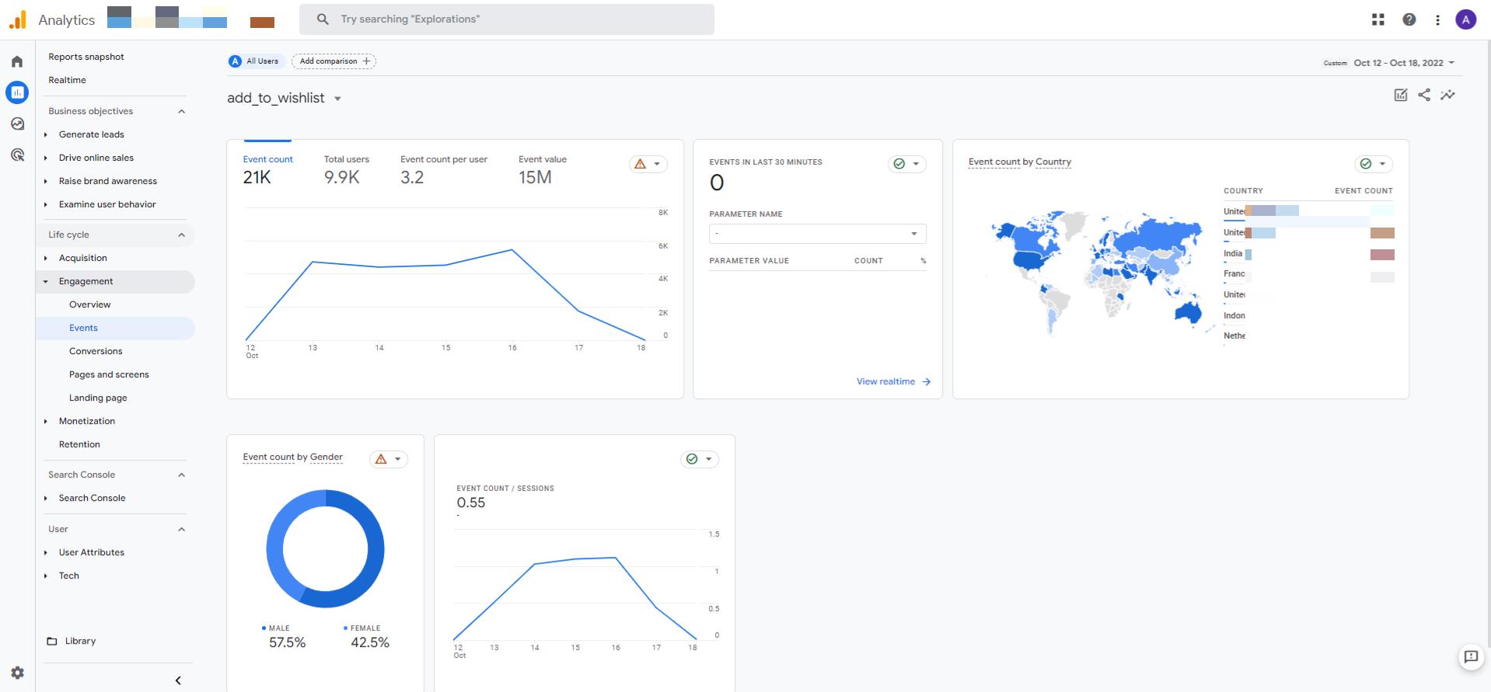Click Event count by Gender title

coord(292,457)
